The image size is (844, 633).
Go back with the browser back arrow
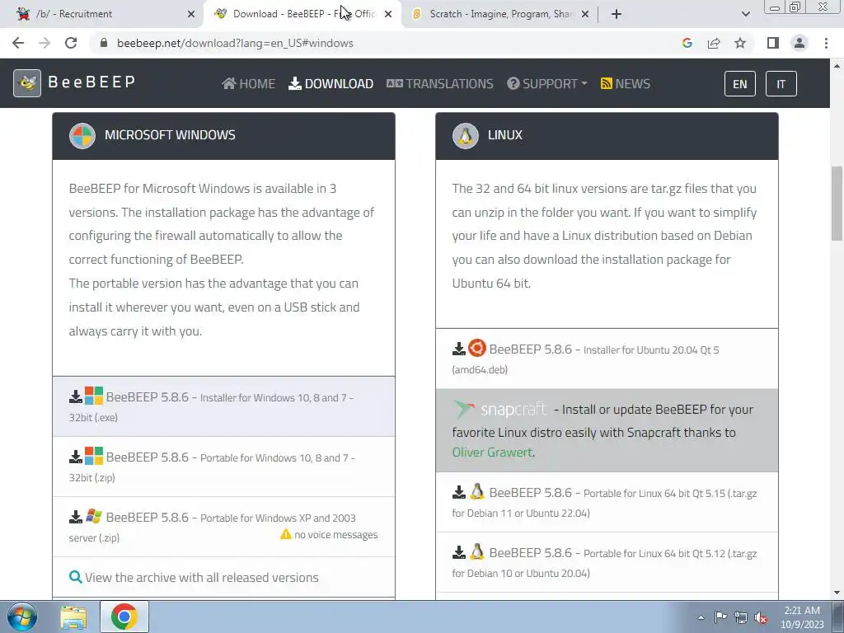[x=18, y=43]
